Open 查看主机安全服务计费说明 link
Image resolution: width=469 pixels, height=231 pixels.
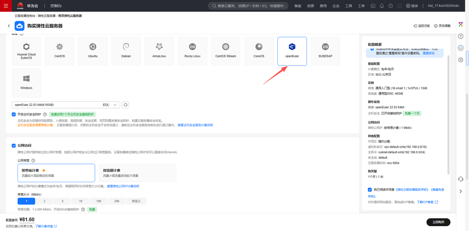(195, 125)
